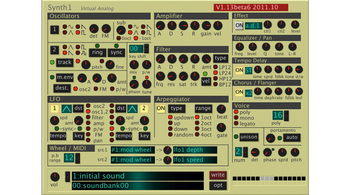Select arpeggiator updown pattern
346x195 pixels.
(170, 117)
